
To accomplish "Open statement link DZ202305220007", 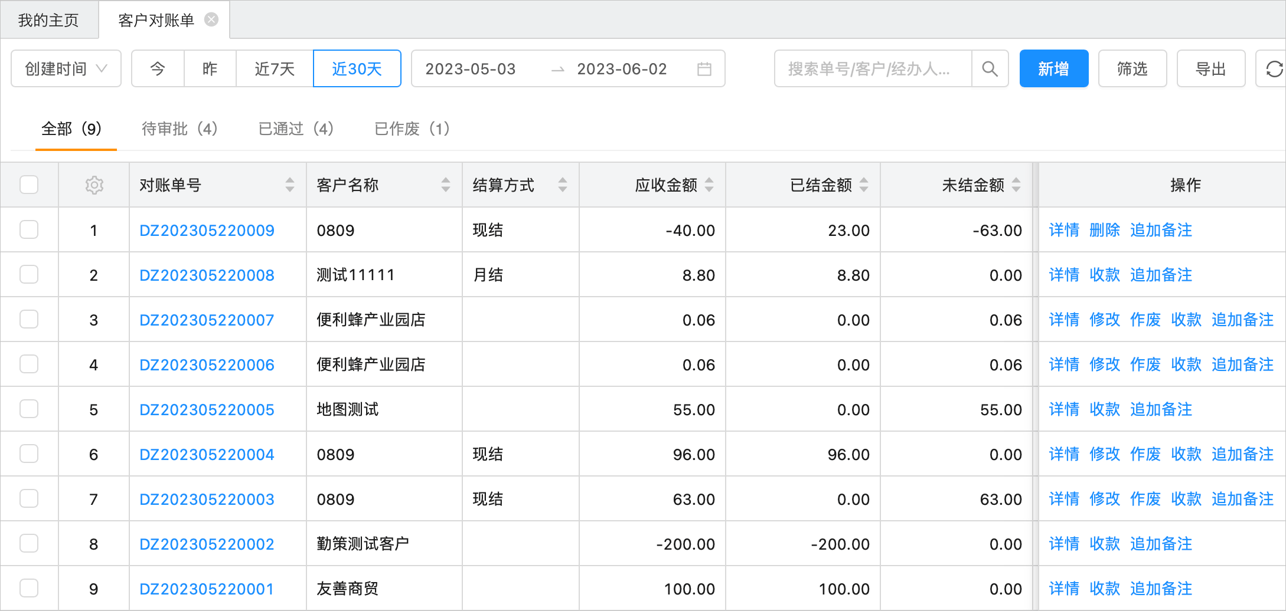I will [207, 320].
